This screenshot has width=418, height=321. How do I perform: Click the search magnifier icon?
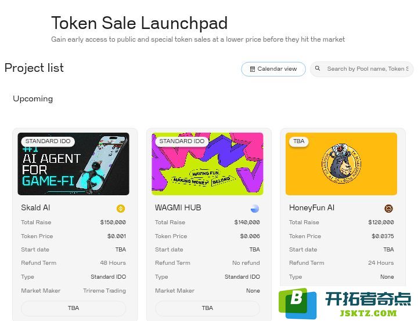coord(317,68)
